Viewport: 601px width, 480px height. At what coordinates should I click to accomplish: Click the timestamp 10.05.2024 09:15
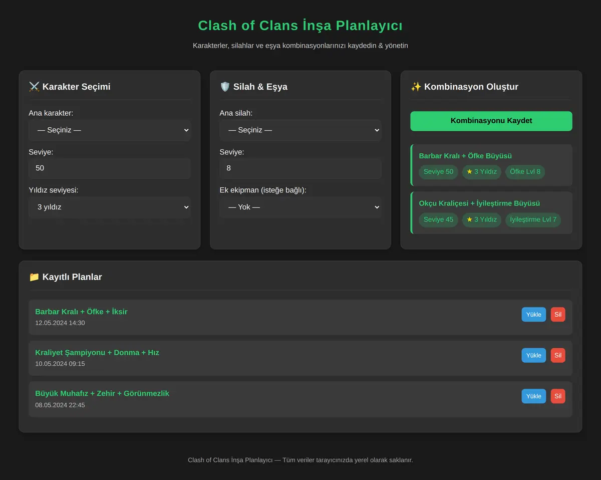(60, 364)
